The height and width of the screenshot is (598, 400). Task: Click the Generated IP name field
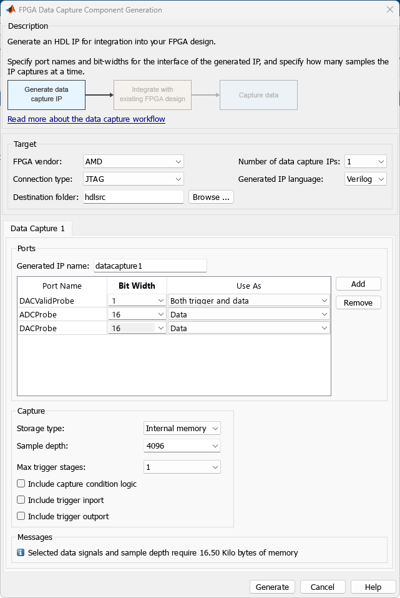pyautogui.click(x=150, y=266)
